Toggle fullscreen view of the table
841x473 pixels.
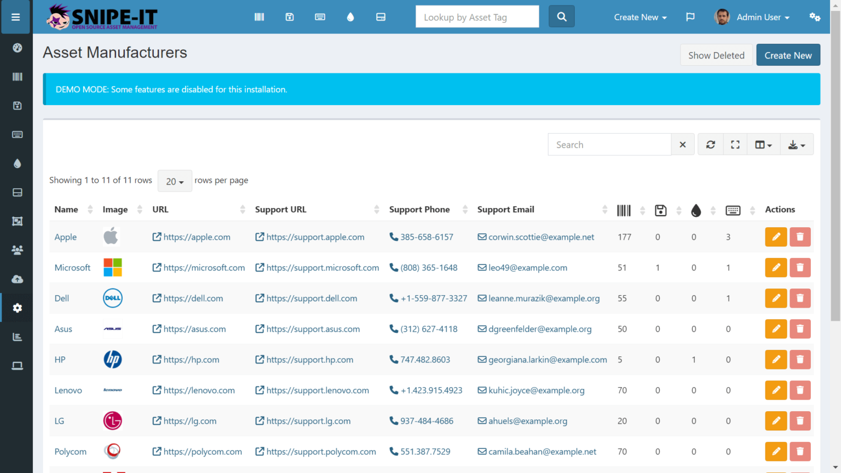[x=735, y=144]
